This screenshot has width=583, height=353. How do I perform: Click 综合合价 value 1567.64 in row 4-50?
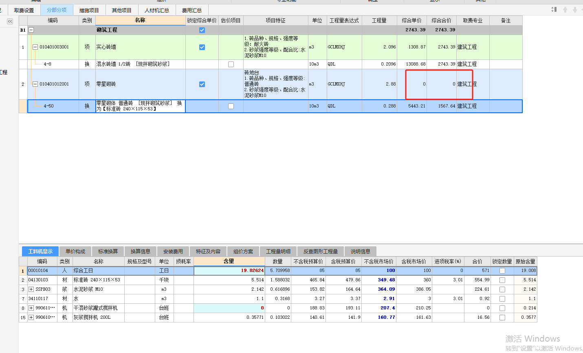(x=442, y=106)
